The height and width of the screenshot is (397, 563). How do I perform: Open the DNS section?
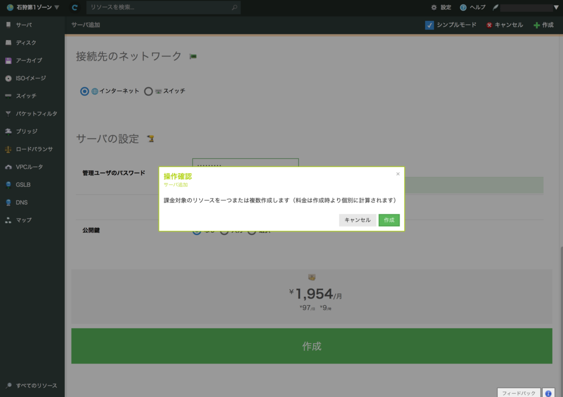click(x=22, y=202)
